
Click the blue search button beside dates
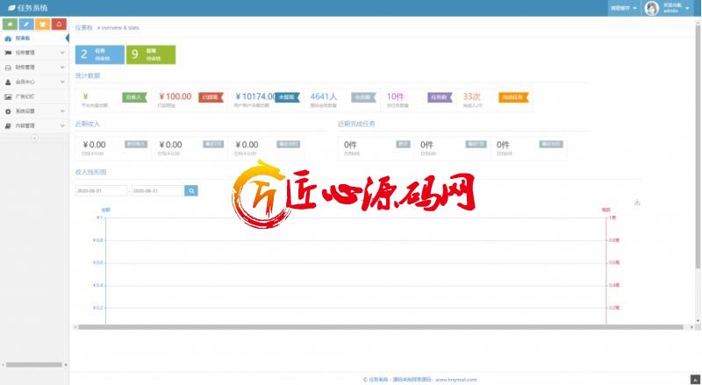pos(191,190)
